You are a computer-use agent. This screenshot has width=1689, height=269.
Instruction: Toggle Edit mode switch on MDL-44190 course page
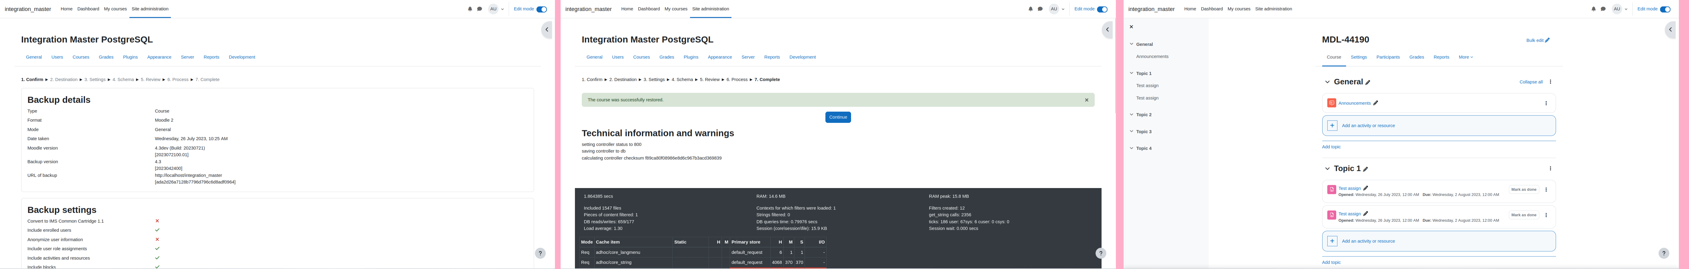tap(1665, 9)
